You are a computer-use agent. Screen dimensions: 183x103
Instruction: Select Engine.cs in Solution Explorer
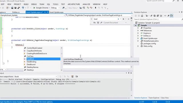coord(147,33)
